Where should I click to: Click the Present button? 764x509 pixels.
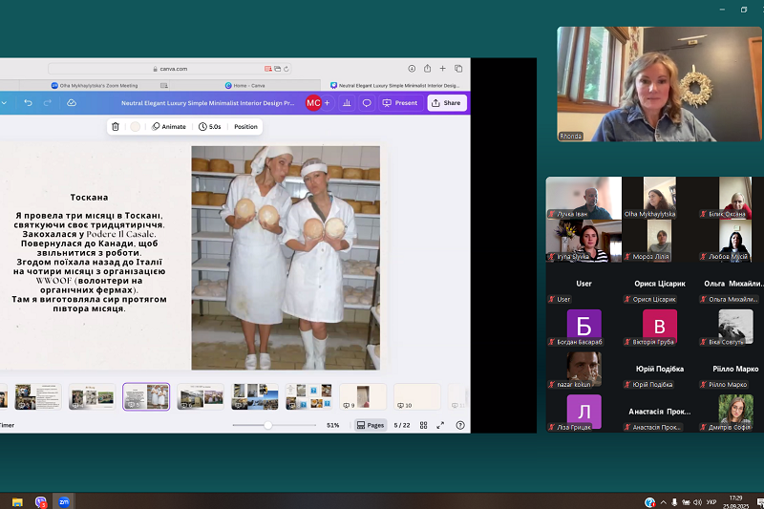400,102
